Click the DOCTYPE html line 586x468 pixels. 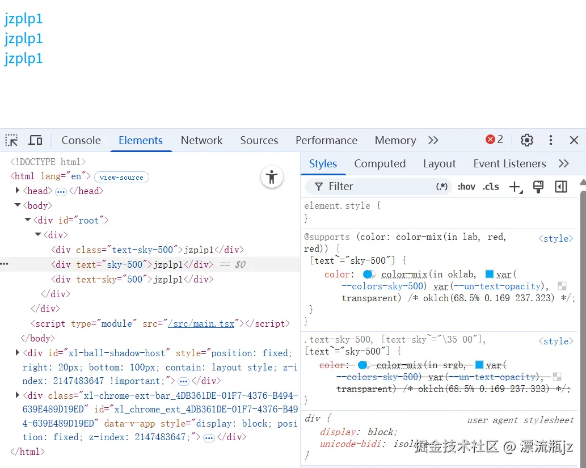coord(48,162)
